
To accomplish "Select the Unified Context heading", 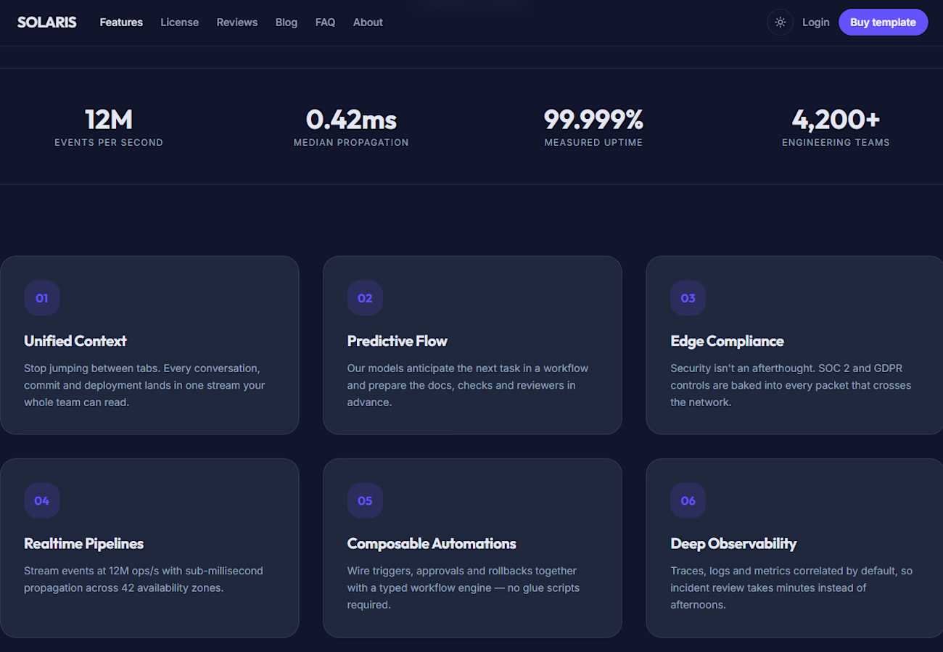I will [x=75, y=341].
